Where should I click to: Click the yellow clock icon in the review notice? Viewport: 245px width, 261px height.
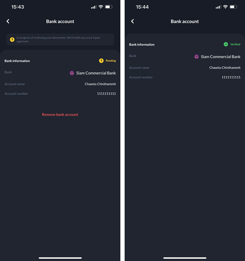coord(12,39)
